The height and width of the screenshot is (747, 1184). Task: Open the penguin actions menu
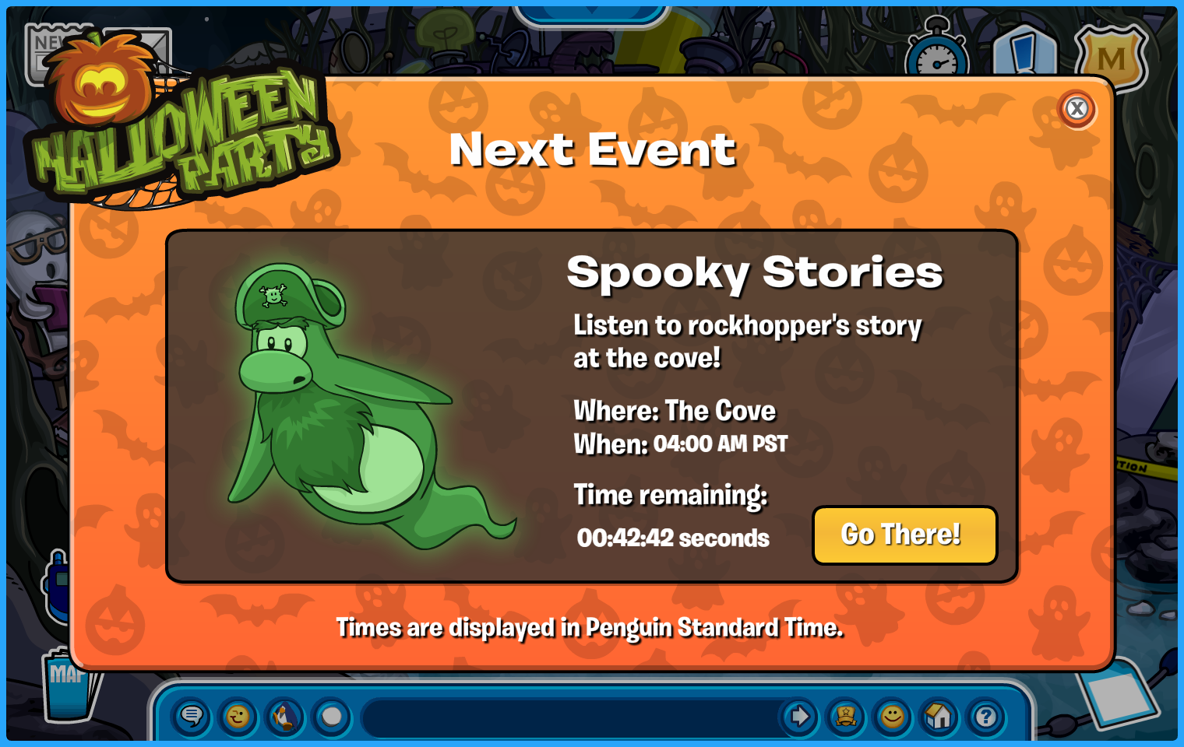285,716
